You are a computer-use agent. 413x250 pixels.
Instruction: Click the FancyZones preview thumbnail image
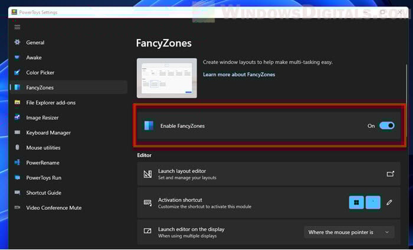[x=167, y=78]
